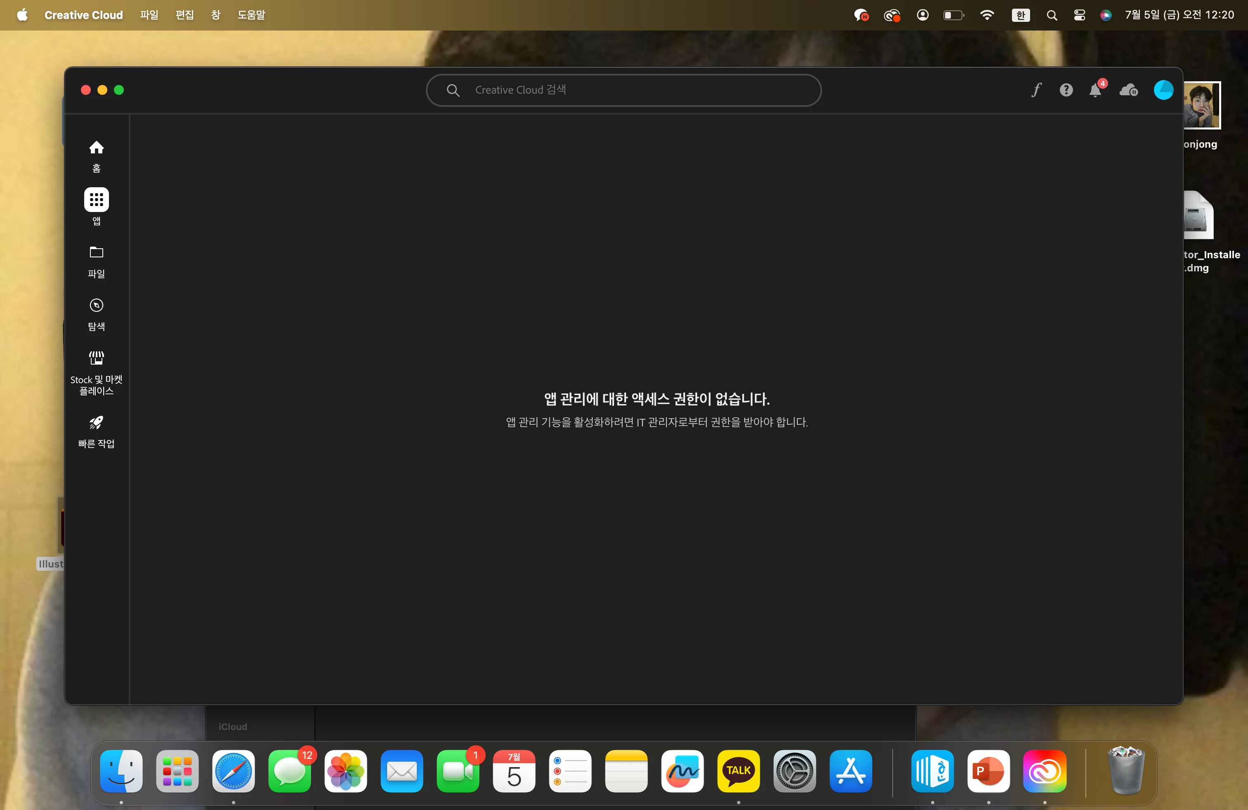The height and width of the screenshot is (810, 1248).
Task: Open notifications bell with 4 badge
Action: click(x=1095, y=90)
